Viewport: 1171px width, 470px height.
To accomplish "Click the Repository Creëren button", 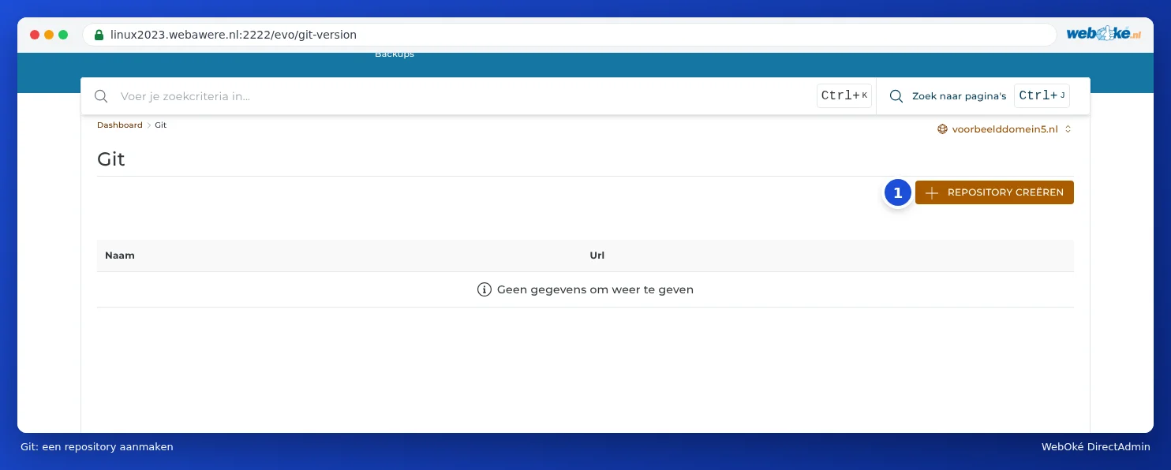I will tap(994, 192).
